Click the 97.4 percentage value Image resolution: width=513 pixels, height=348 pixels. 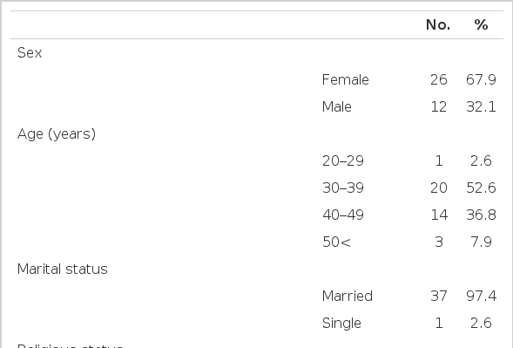pos(481,297)
